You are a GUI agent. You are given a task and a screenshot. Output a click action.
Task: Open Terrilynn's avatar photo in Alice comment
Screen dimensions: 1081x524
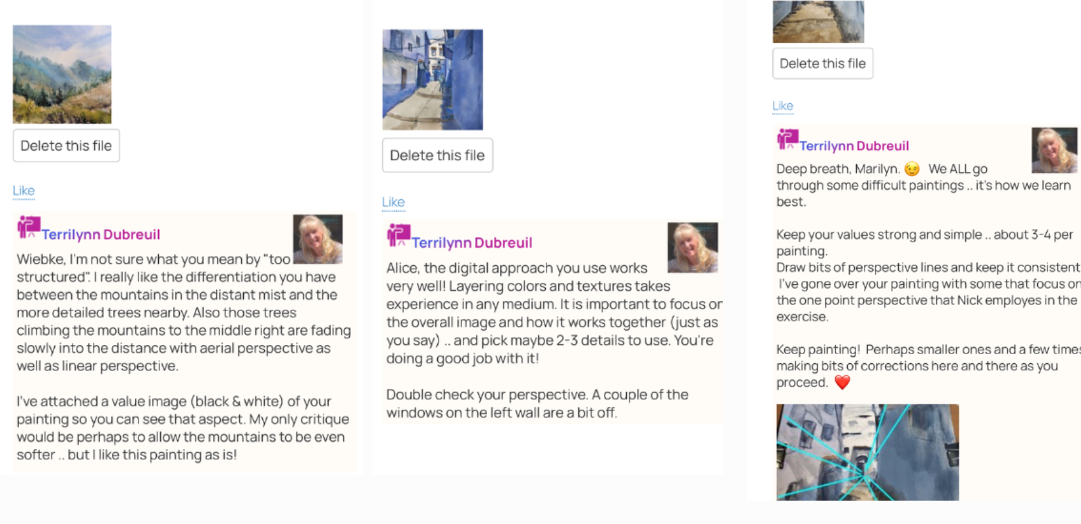pyautogui.click(x=693, y=248)
